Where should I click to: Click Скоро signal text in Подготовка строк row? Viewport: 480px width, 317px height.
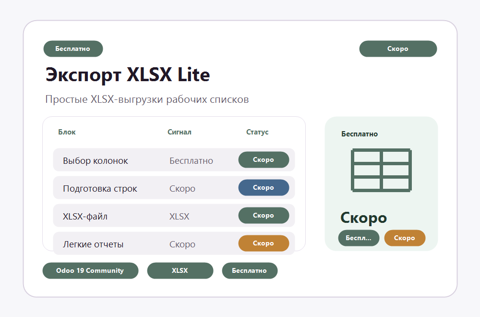pyautogui.click(x=182, y=189)
